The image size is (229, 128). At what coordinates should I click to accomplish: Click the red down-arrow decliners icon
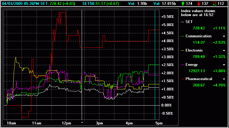(x=199, y=4)
